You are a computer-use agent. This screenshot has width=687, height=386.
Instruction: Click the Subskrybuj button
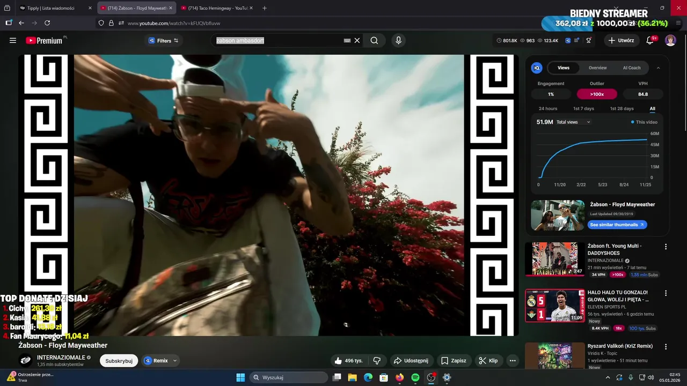coord(119,361)
